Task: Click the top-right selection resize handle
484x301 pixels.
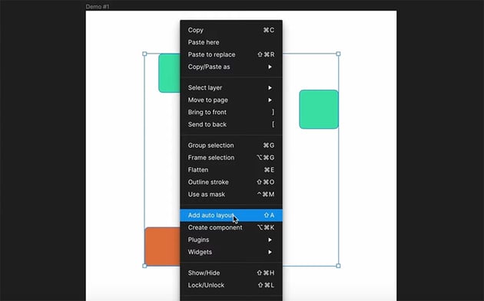Action: [338, 54]
